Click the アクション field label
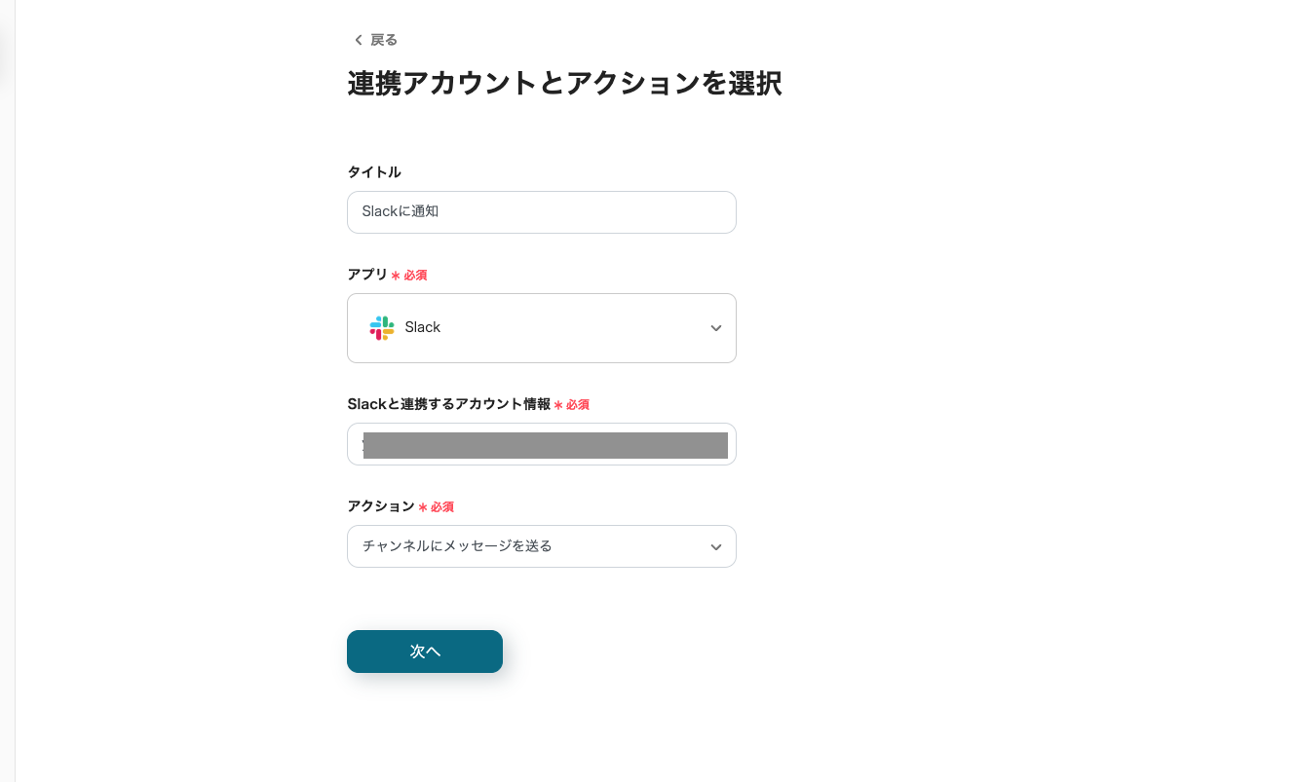The height and width of the screenshot is (782, 1298). [x=381, y=506]
